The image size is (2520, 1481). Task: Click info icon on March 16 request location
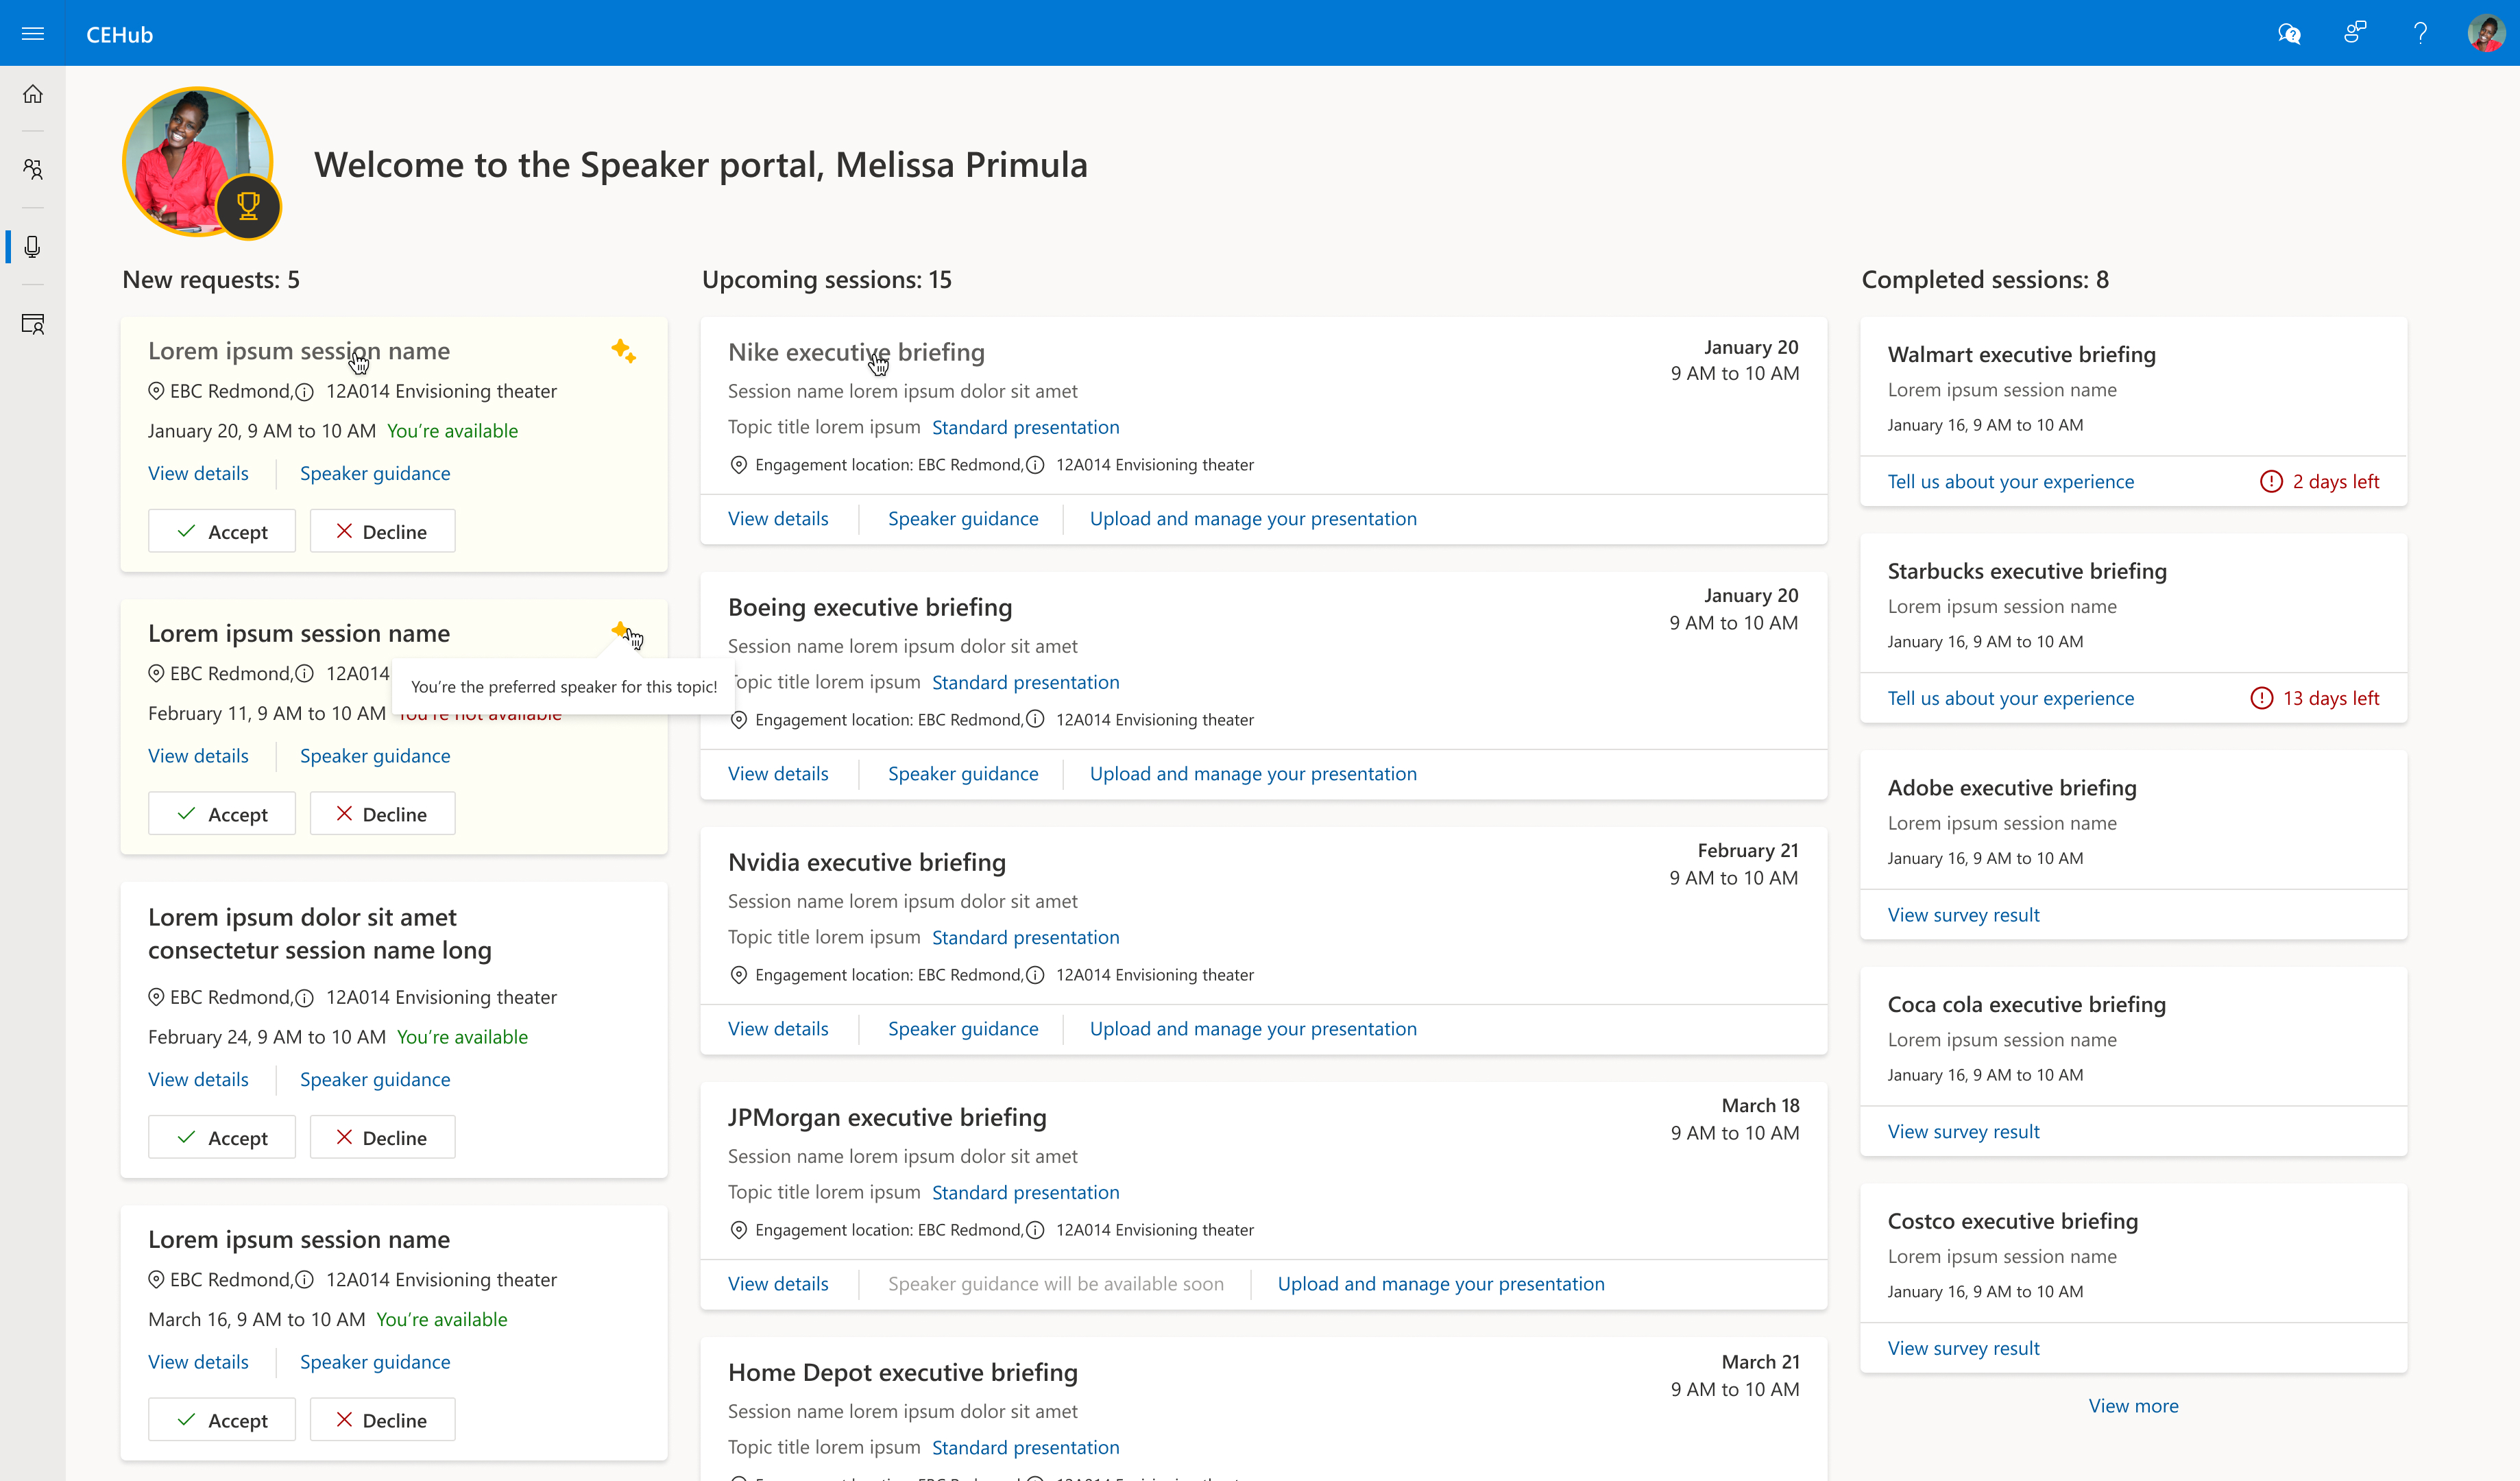305,1280
